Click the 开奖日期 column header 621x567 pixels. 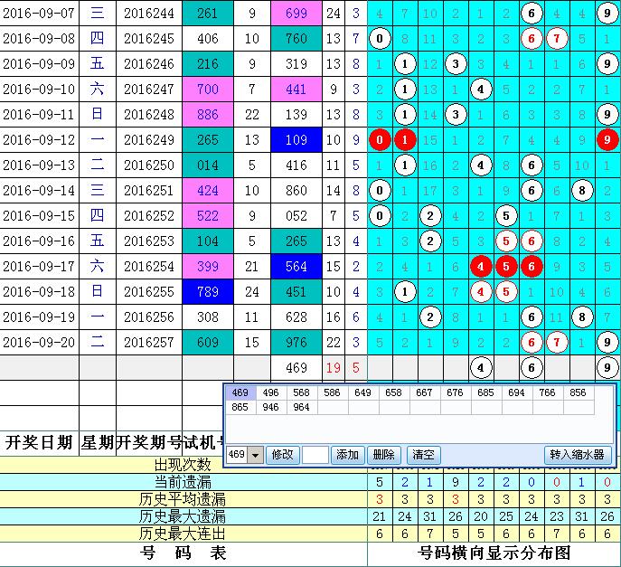click(39, 442)
